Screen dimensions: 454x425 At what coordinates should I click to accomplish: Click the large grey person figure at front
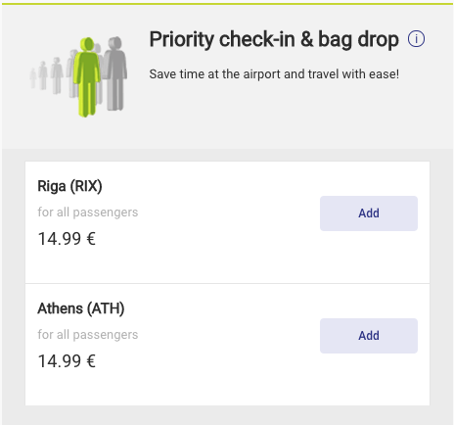point(115,73)
